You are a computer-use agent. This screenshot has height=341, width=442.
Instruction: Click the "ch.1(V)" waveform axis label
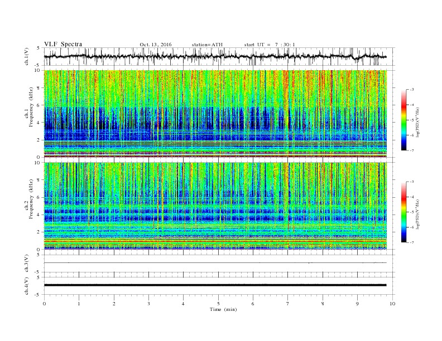(x=27, y=56)
